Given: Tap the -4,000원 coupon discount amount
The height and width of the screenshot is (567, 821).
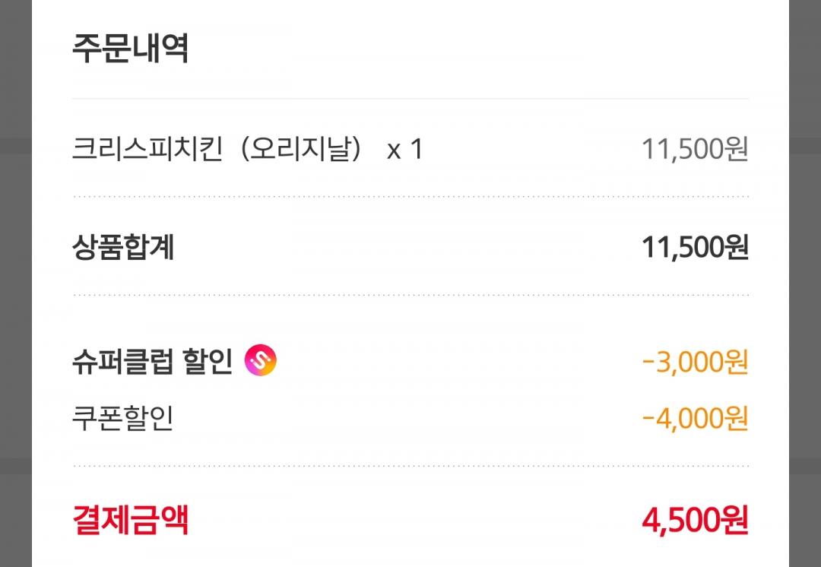Looking at the screenshot, I should point(695,418).
